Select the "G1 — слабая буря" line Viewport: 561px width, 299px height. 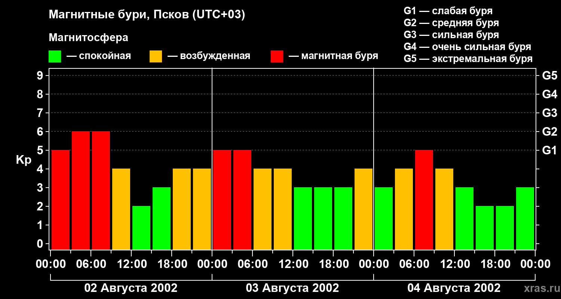pos(448,11)
